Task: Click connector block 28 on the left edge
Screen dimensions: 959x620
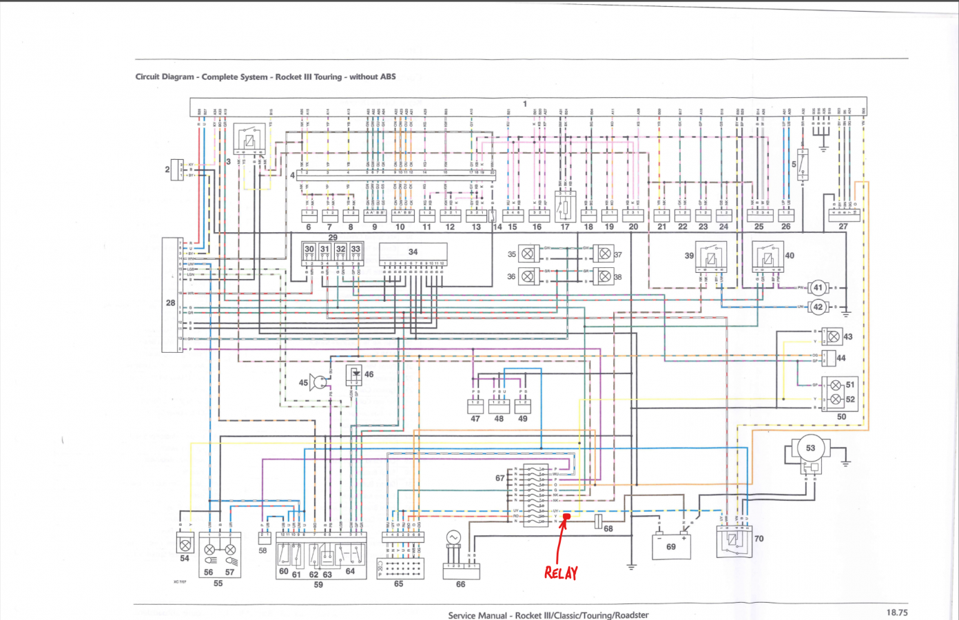Action: [169, 303]
